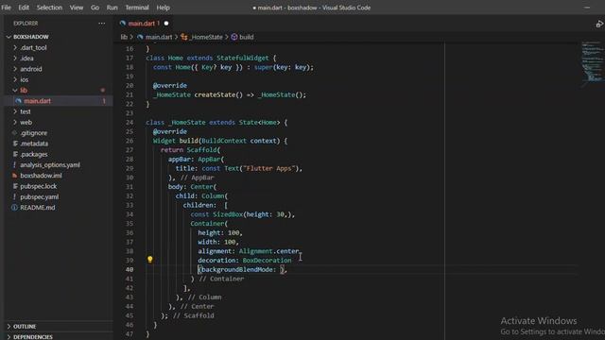
Task: Select main.dart in the Explorer tree
Action: click(x=38, y=101)
